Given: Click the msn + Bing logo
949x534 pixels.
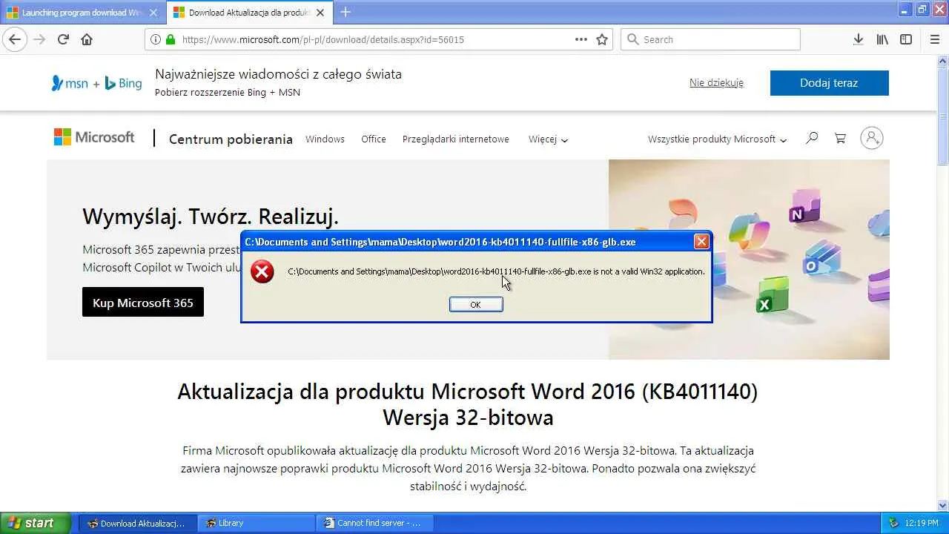Looking at the screenshot, I should tap(96, 83).
